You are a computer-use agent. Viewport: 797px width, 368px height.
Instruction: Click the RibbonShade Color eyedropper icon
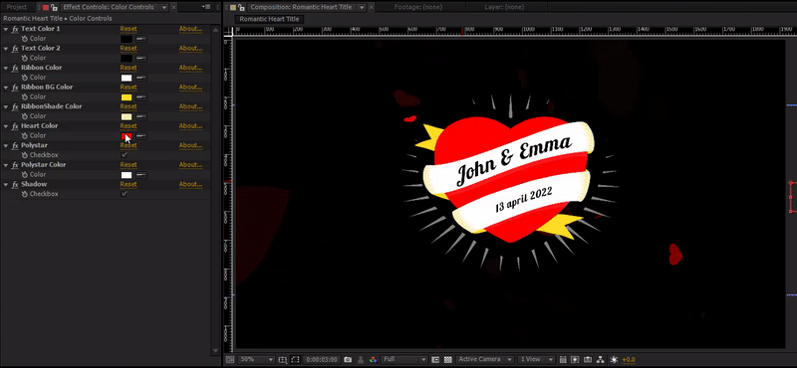140,116
